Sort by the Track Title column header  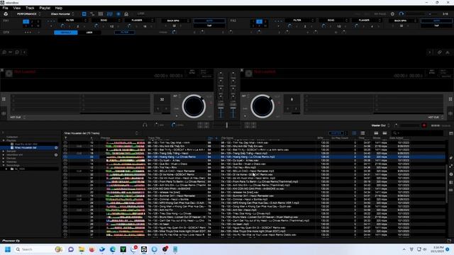coord(154,138)
